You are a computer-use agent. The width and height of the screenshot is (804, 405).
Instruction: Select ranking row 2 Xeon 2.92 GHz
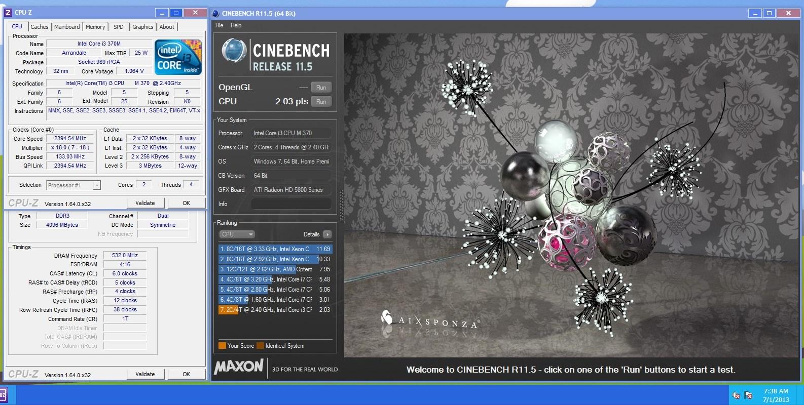(275, 259)
